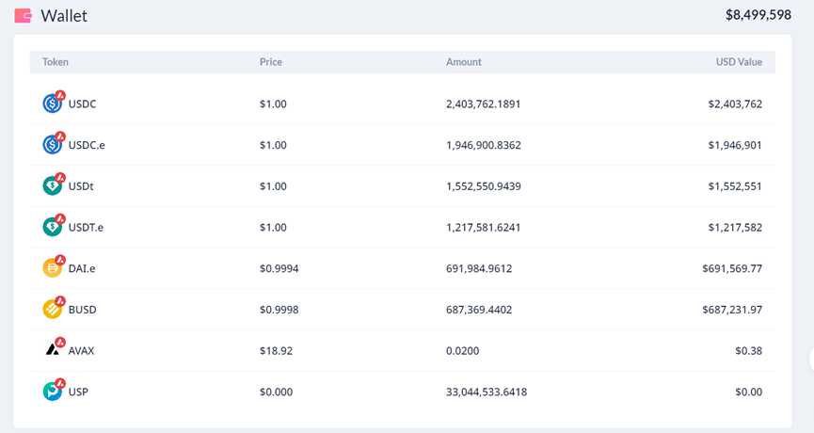Viewport: 814px width, 433px height.
Task: Sort by the Amount column header
Action: click(463, 62)
